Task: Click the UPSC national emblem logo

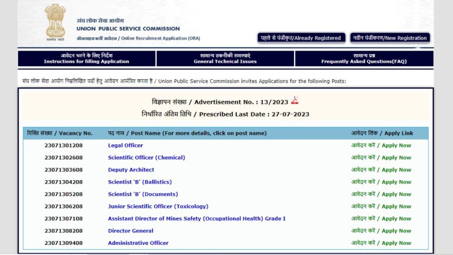Action: point(55,22)
